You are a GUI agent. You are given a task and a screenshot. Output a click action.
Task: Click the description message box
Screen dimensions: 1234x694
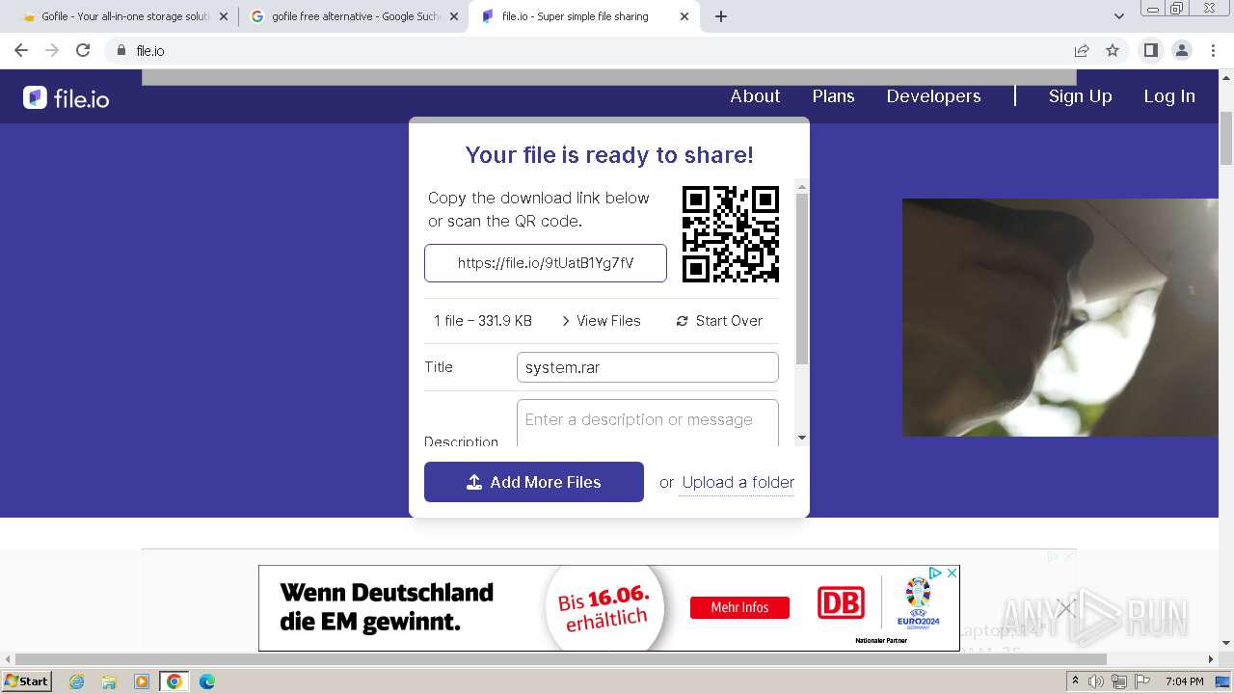[647, 422]
